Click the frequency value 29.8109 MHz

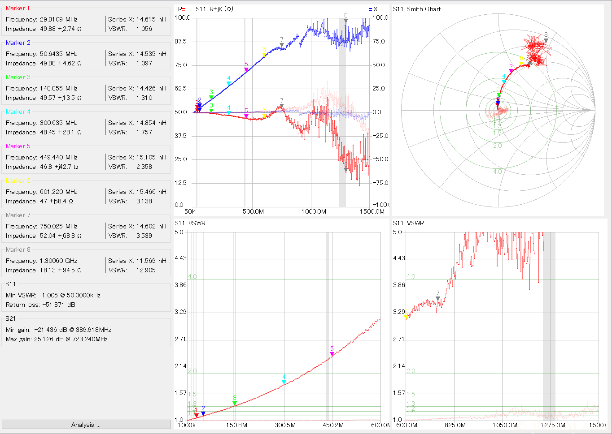(59, 19)
